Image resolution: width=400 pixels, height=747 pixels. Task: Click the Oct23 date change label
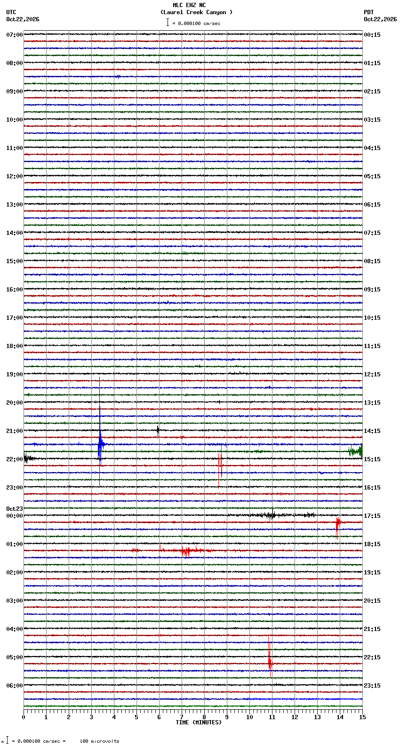coord(15,509)
